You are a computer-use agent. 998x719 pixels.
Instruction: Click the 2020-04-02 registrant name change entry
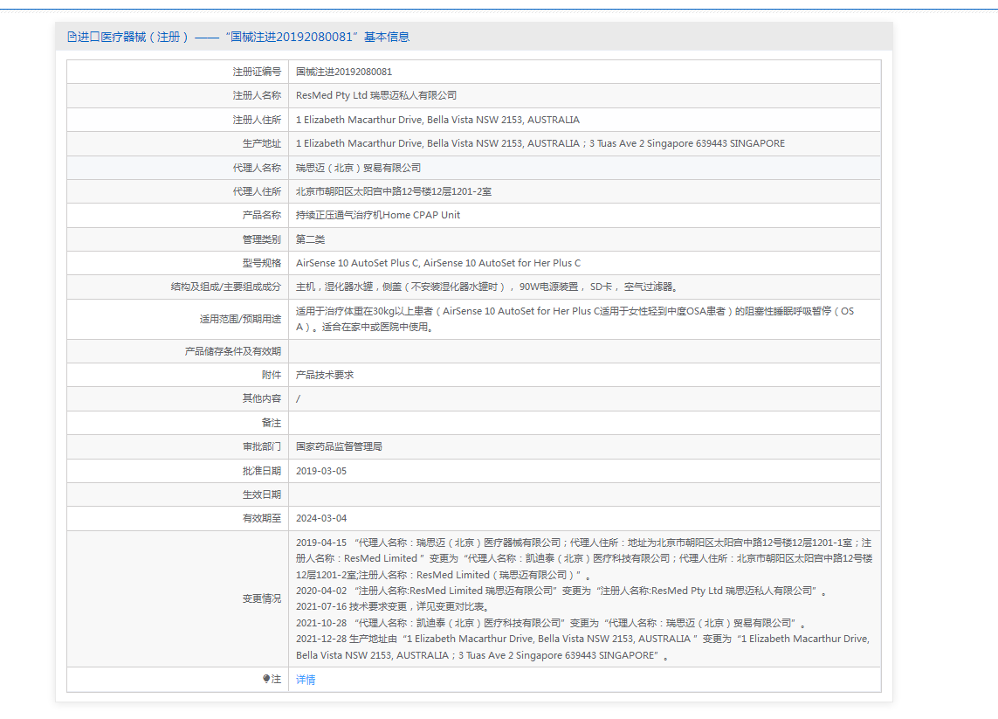(x=561, y=591)
